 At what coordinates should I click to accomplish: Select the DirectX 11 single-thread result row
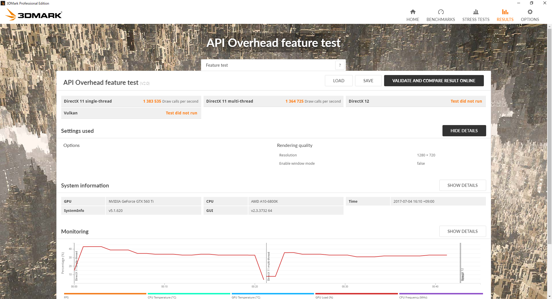point(131,101)
